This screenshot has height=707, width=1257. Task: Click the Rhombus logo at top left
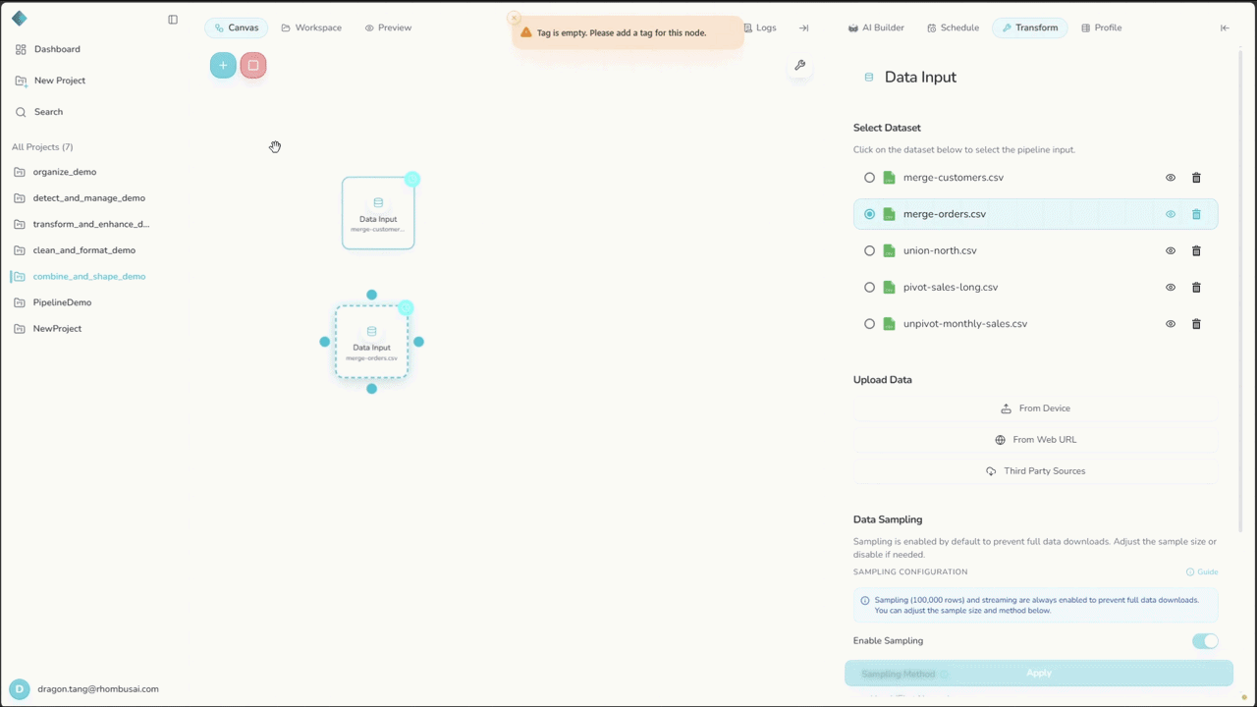[x=20, y=19]
